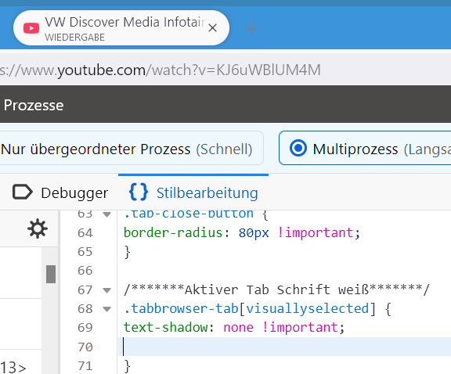
Task: Click the text-shadow none value
Action: pyautogui.click(x=239, y=327)
